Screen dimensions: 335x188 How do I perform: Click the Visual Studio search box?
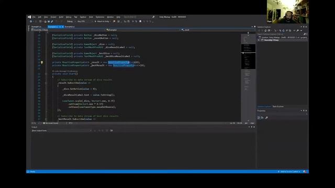[139, 17]
